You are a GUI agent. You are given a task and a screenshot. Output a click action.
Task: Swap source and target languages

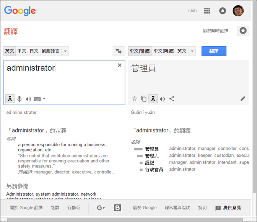coord(119,51)
